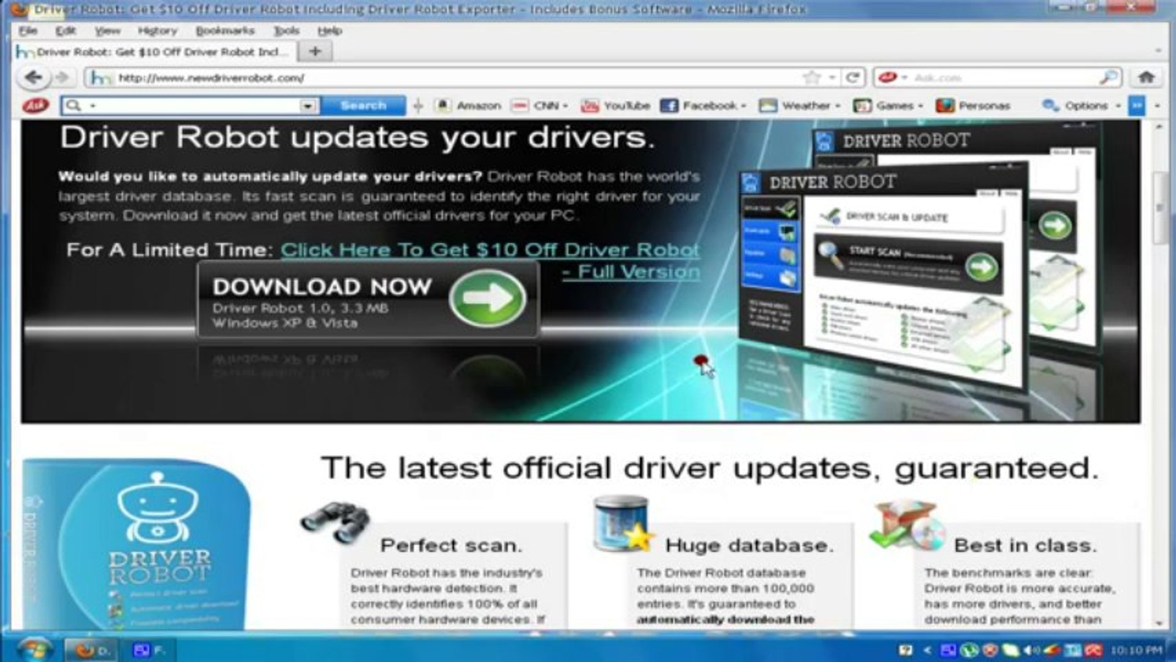Screen dimensions: 1176x662
Task: Click the blue Search button on the Ask toolbar
Action: [363, 105]
